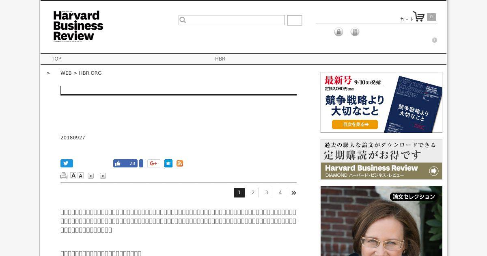
Task: Click the cart item count badge
Action: (431, 17)
